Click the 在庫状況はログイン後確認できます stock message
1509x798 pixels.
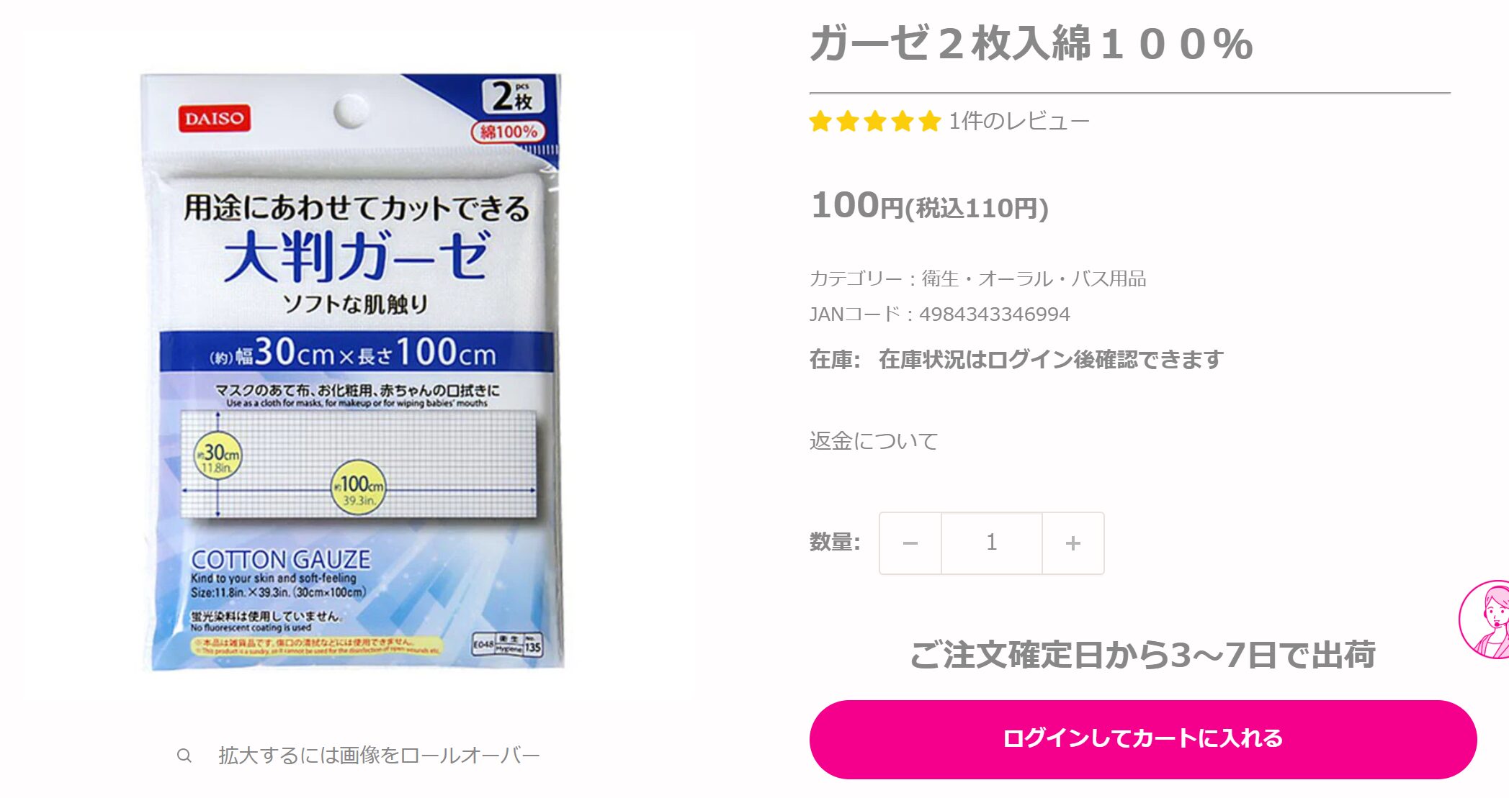click(x=1051, y=359)
